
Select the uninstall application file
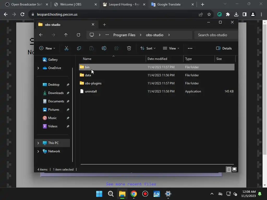coord(157,91)
